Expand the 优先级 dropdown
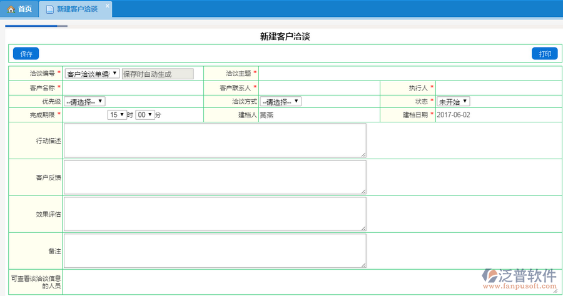 click(85, 101)
